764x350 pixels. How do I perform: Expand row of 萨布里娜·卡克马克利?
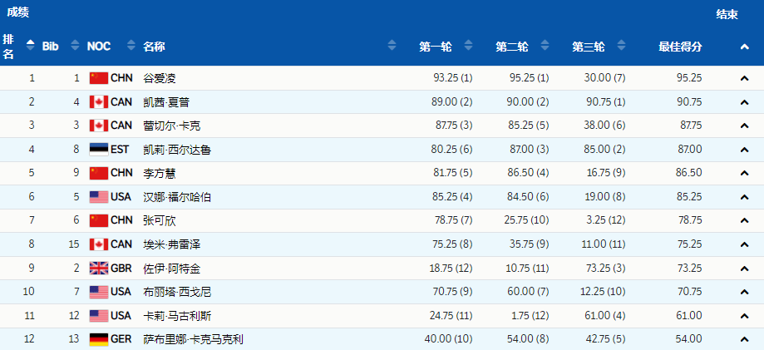[x=744, y=339]
